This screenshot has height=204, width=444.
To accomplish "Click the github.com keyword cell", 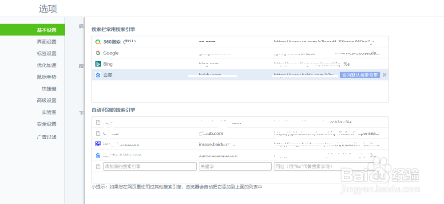I will tap(211, 133).
